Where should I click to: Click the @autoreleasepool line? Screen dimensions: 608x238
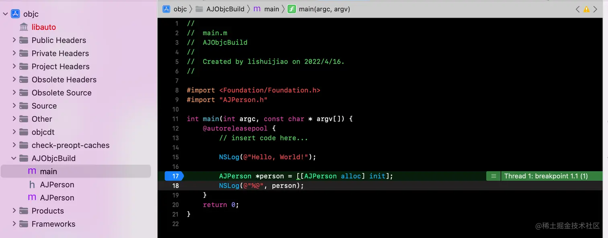tap(239, 128)
